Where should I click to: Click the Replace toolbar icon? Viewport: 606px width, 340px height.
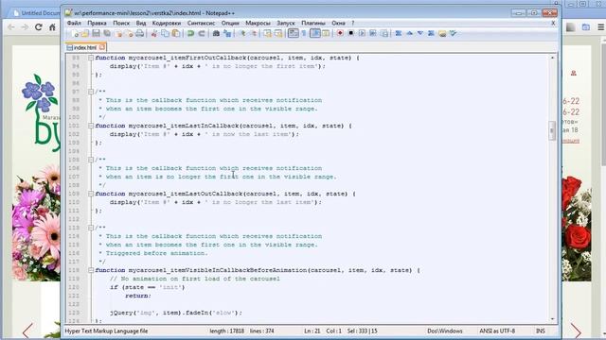[x=227, y=34]
